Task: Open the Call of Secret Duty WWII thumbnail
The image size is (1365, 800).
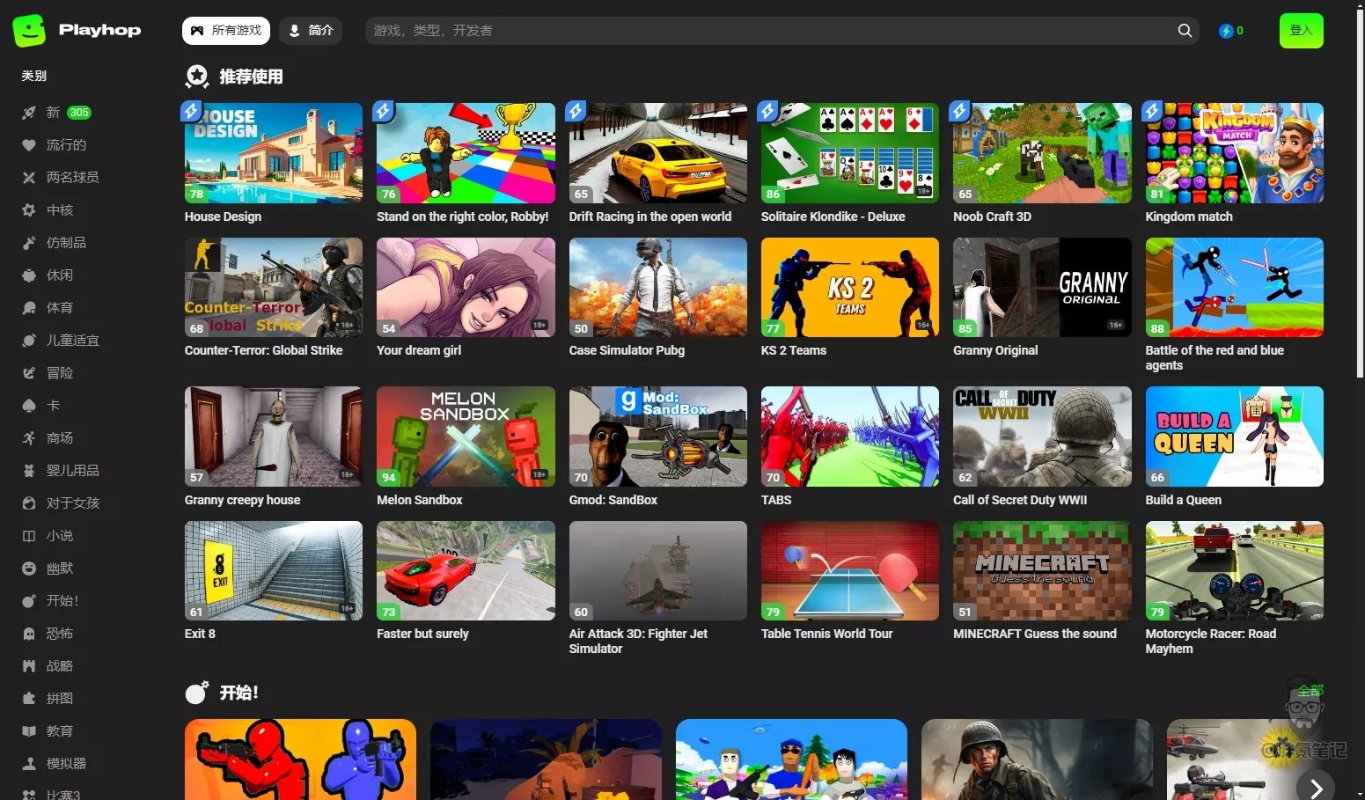Action: coord(1042,437)
